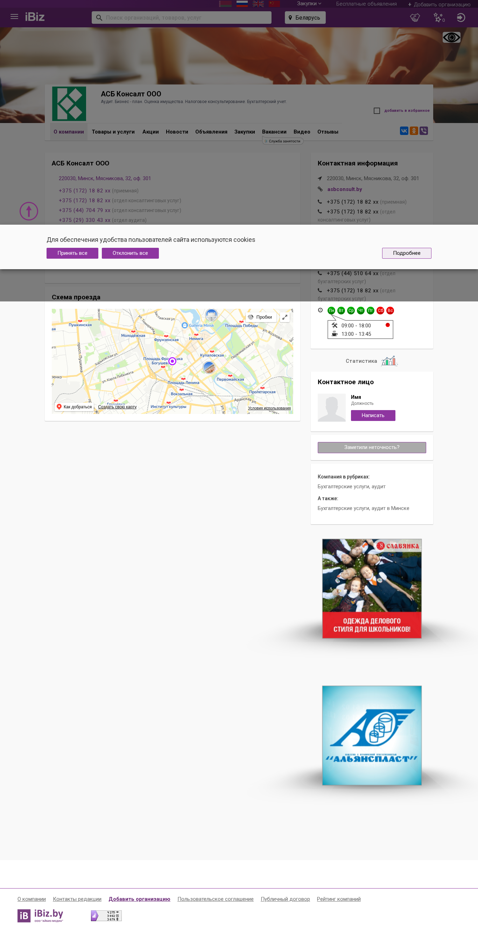Image resolution: width=478 pixels, height=932 pixels.
Task: Open the Объявления tab
Action: tap(211, 132)
